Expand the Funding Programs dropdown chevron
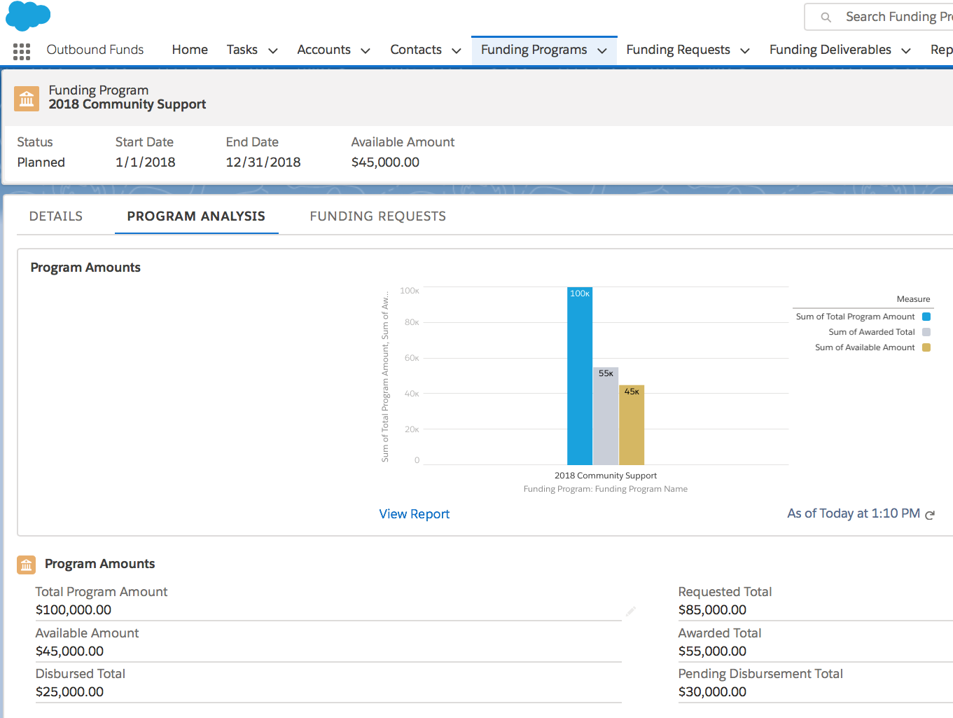The height and width of the screenshot is (718, 953). click(602, 50)
